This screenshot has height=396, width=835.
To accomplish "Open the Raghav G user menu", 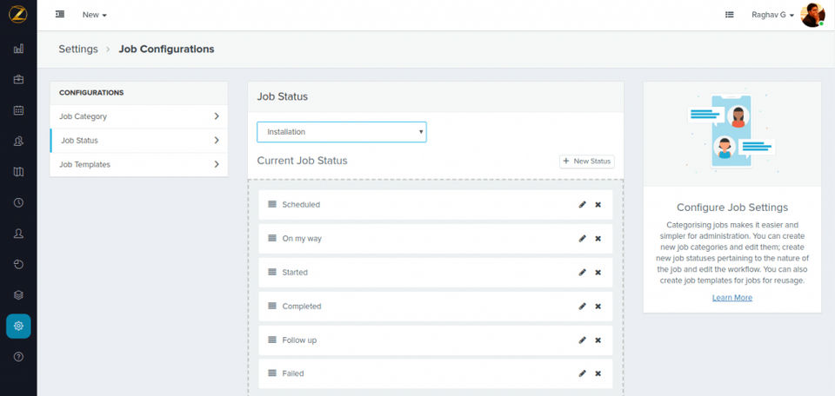I will point(772,15).
